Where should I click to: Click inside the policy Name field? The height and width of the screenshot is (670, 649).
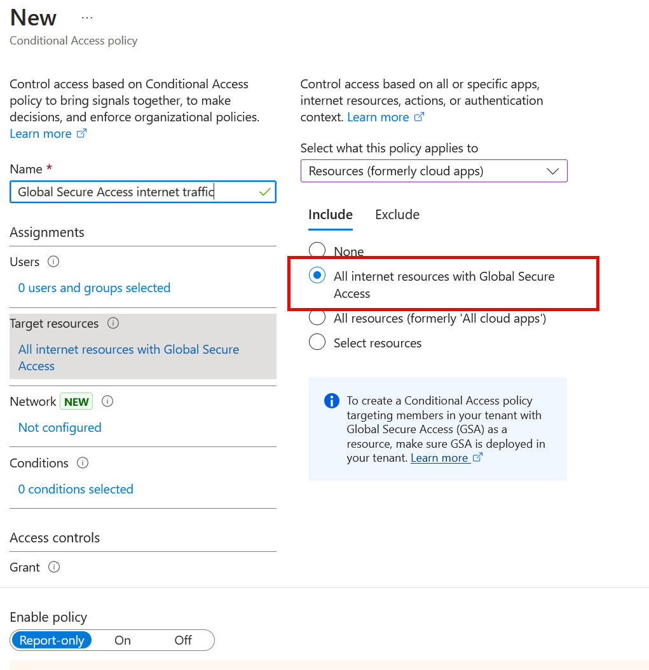coord(142,191)
